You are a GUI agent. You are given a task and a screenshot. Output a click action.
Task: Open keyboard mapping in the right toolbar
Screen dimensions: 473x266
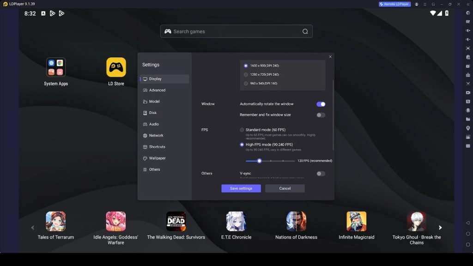click(x=468, y=22)
